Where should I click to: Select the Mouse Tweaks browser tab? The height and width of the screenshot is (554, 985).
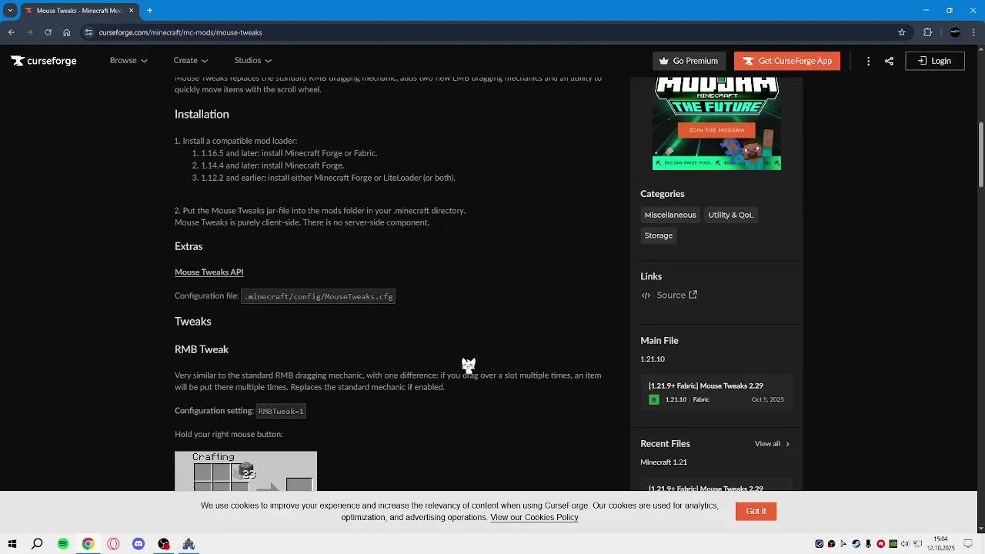pos(78,10)
